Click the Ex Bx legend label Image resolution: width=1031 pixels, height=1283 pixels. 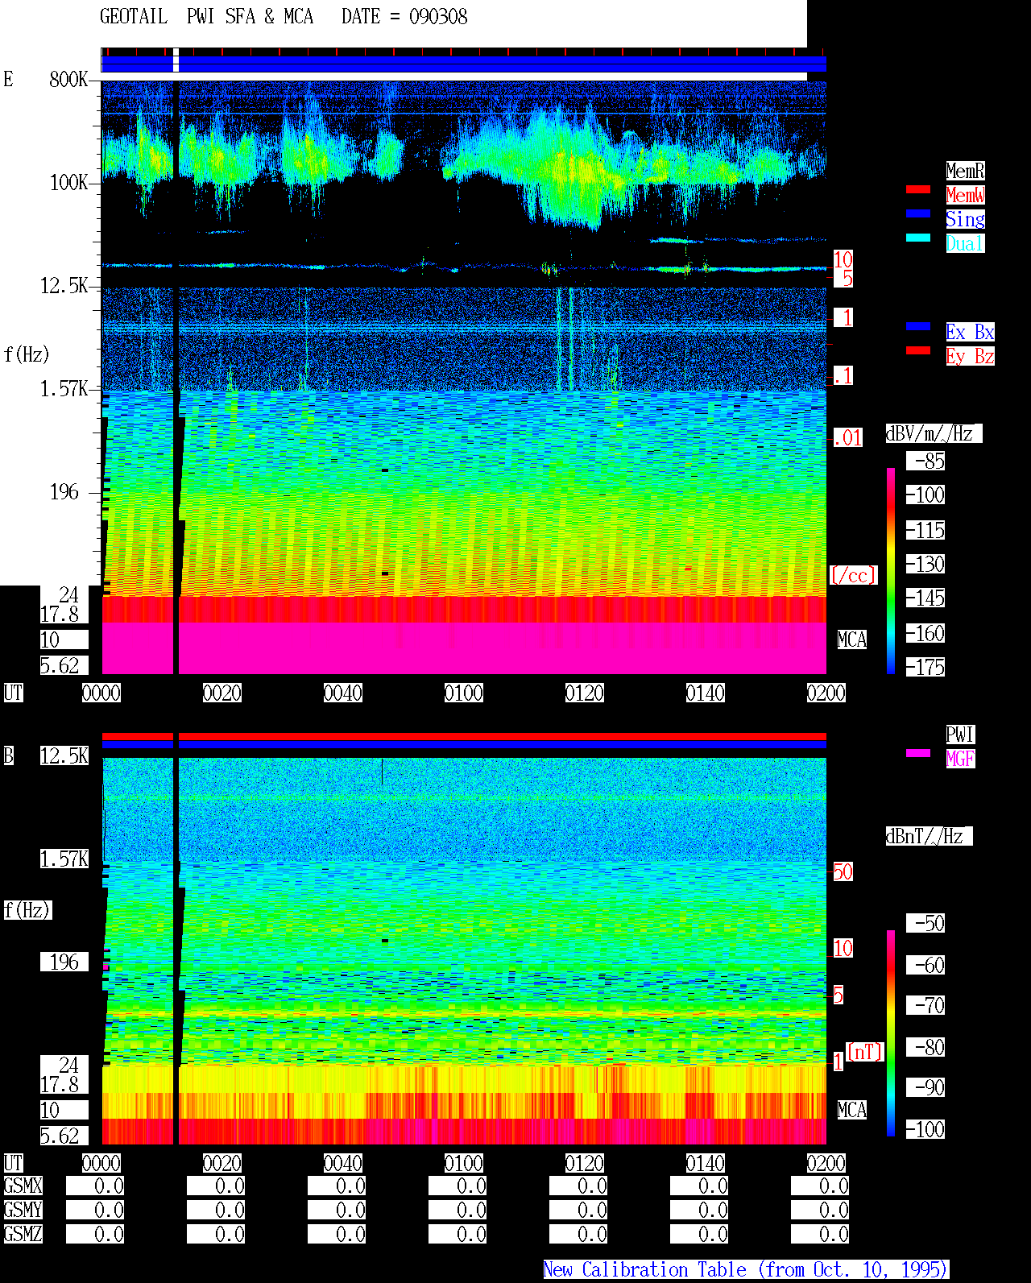[x=970, y=332]
